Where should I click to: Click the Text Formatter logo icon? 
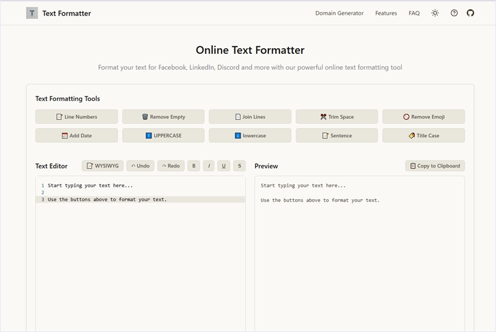pos(32,13)
